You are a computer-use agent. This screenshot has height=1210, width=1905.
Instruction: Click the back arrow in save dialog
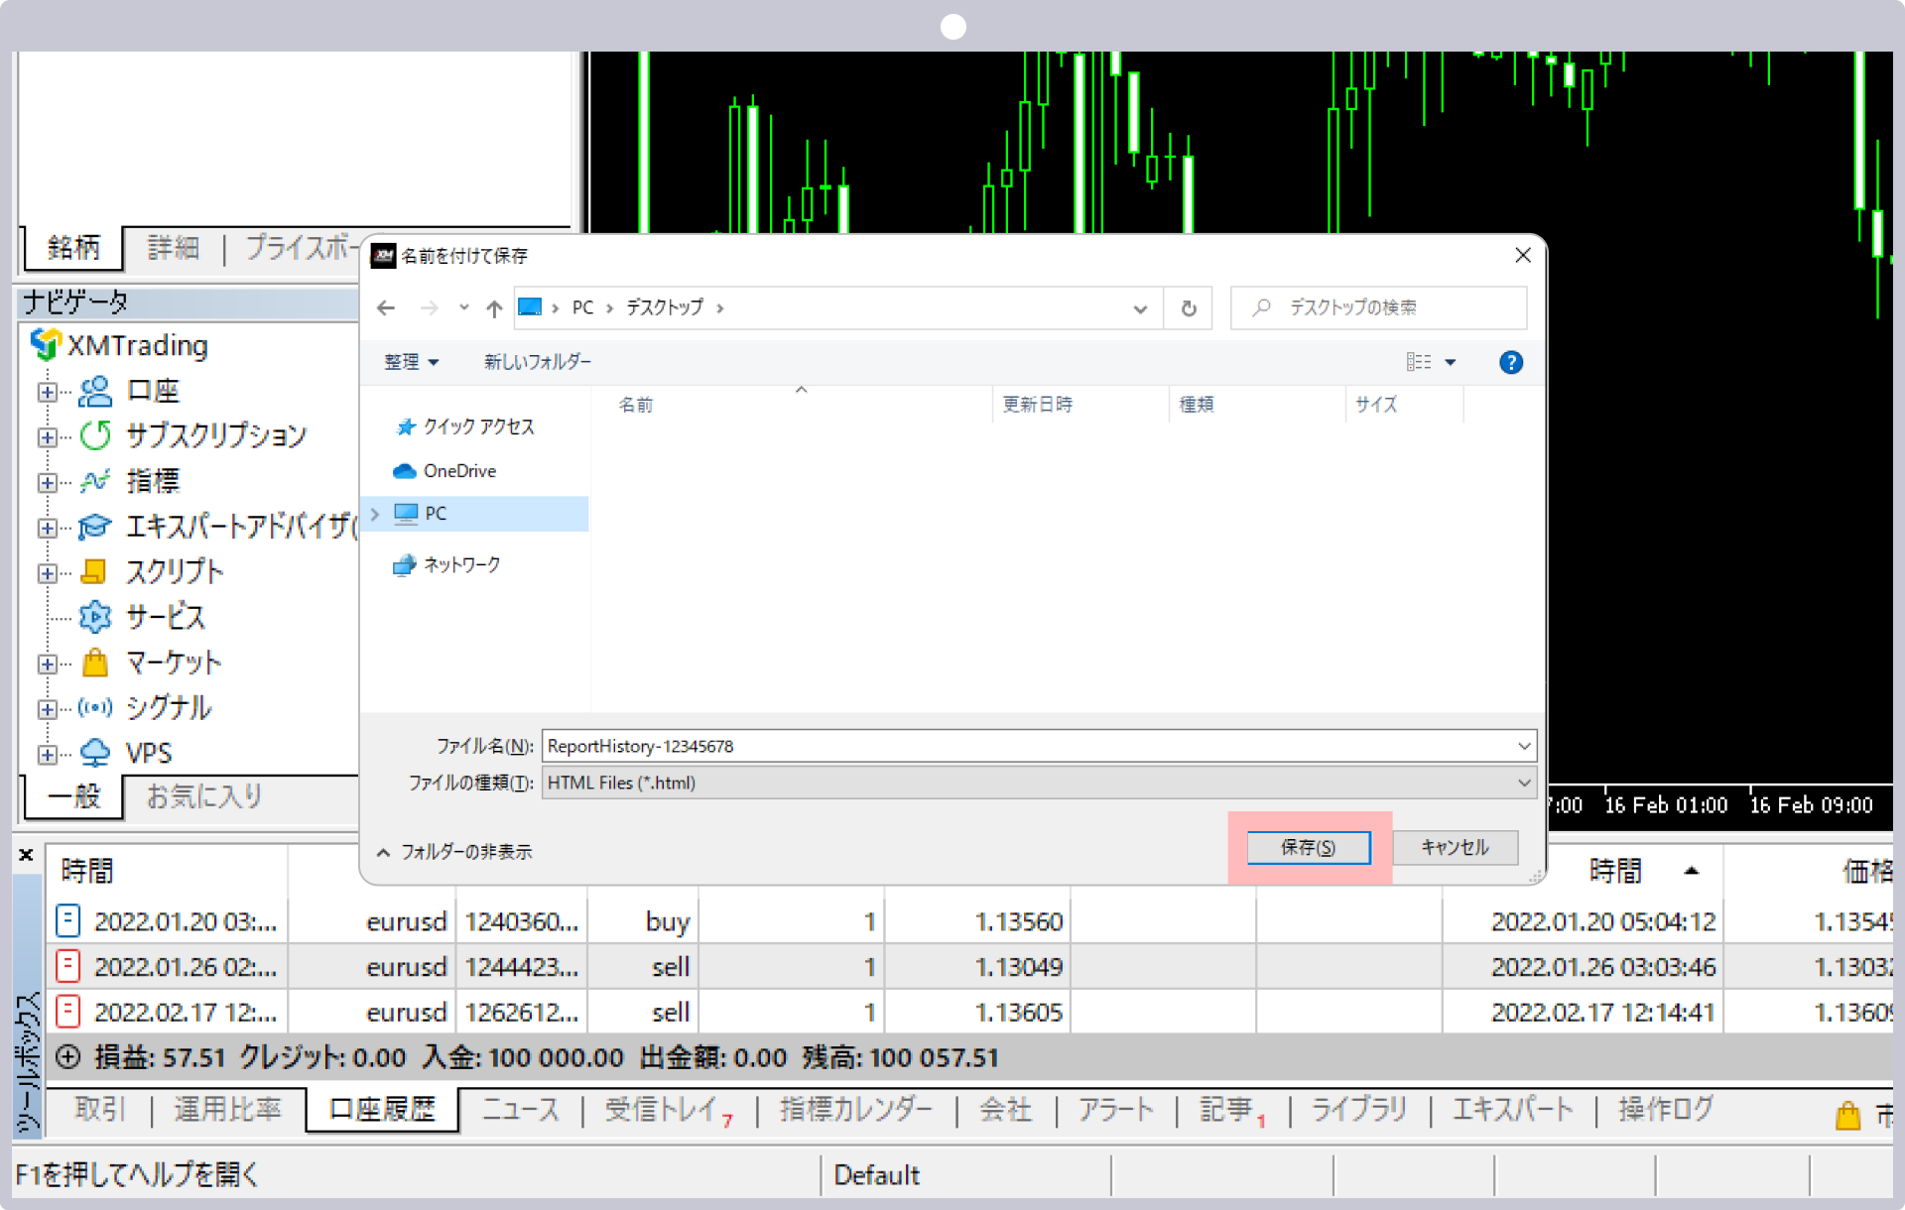[386, 307]
